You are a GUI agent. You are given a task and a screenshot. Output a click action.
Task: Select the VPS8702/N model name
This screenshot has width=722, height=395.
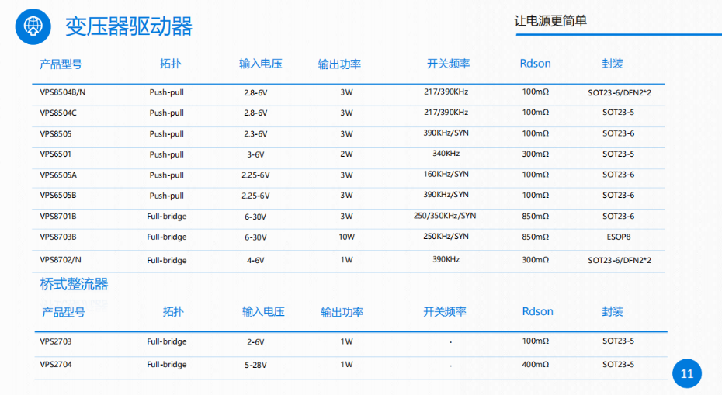[x=61, y=260]
